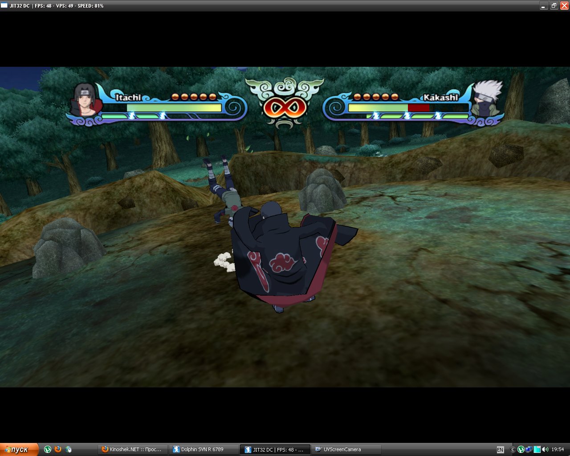Select the JIT32 DC taskbar button
Viewport: 570px width, 456px height.
(x=275, y=449)
